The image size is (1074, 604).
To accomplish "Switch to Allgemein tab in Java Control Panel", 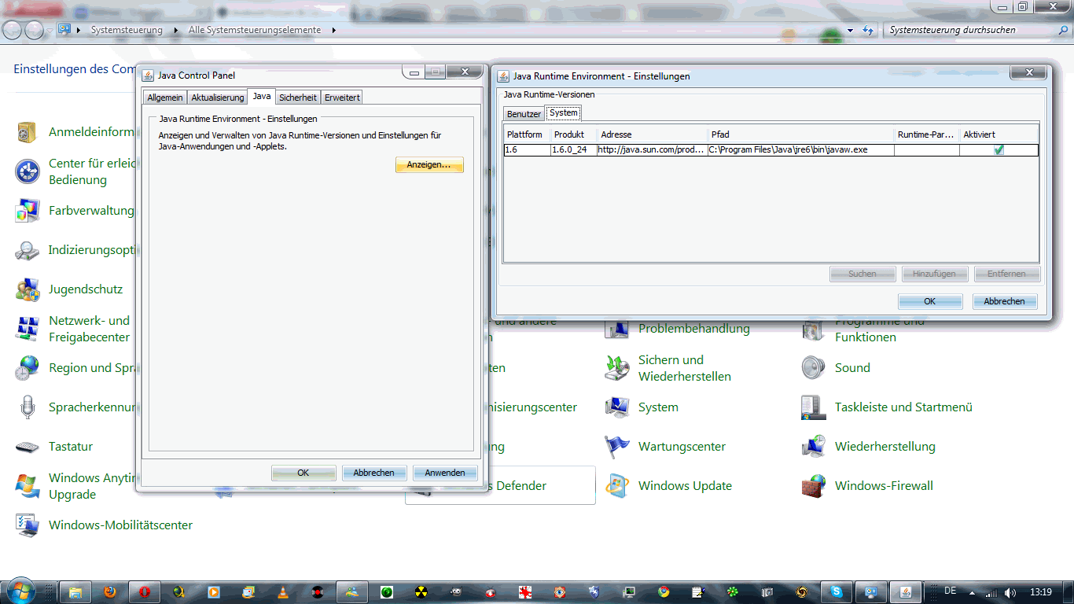I will tap(165, 98).
